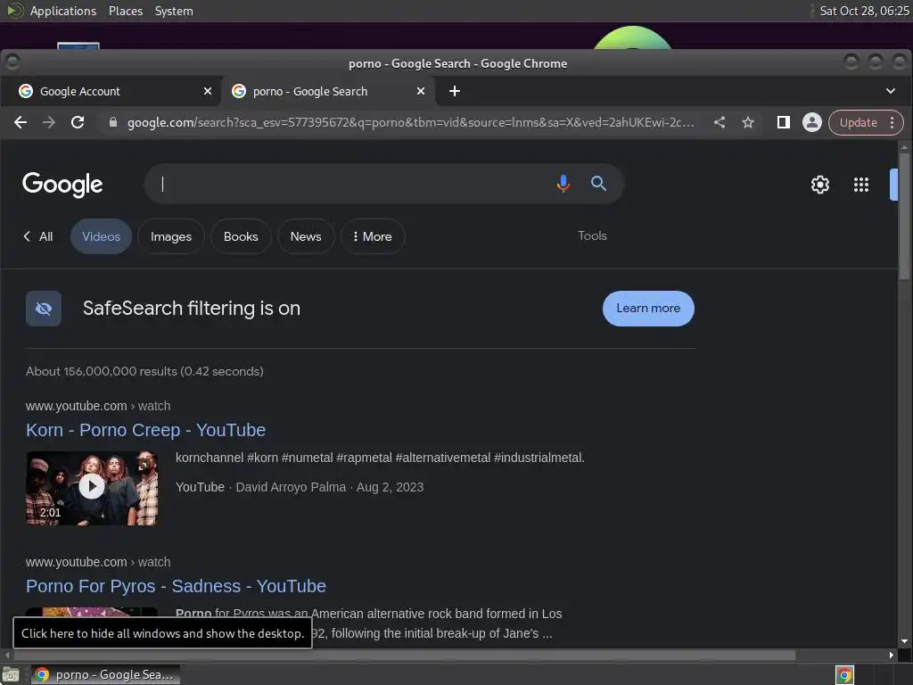The height and width of the screenshot is (685, 913).
Task: Click David Arroyo Palma uploader text
Action: (x=291, y=487)
